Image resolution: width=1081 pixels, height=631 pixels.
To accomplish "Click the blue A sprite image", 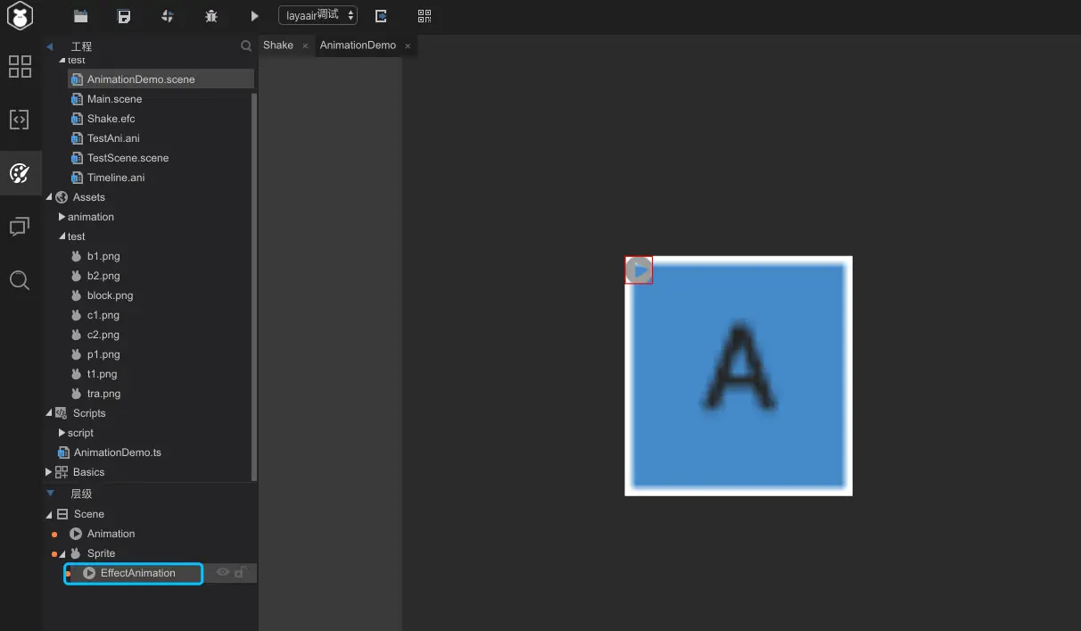I will click(739, 376).
